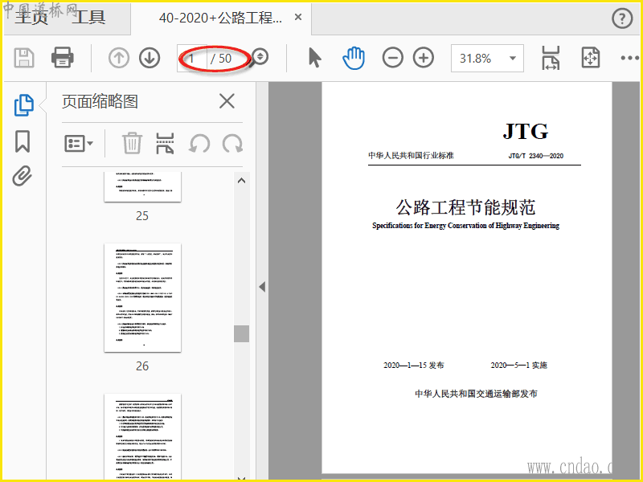
Task: Select page 26 thumbnail
Action: 143,297
